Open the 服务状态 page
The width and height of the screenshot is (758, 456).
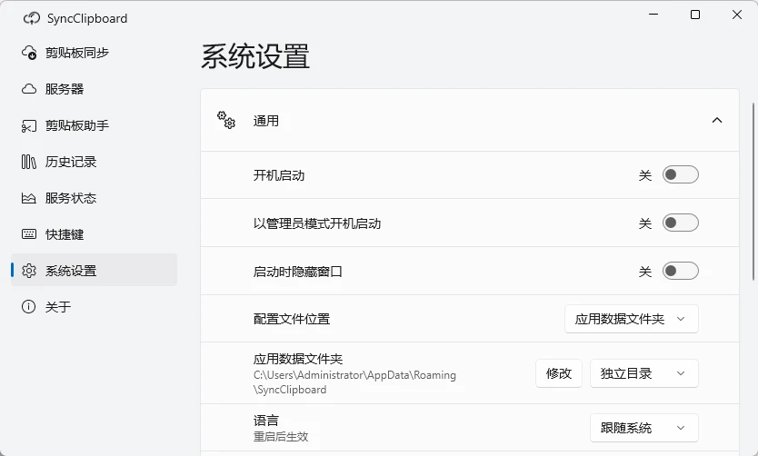tap(94, 198)
